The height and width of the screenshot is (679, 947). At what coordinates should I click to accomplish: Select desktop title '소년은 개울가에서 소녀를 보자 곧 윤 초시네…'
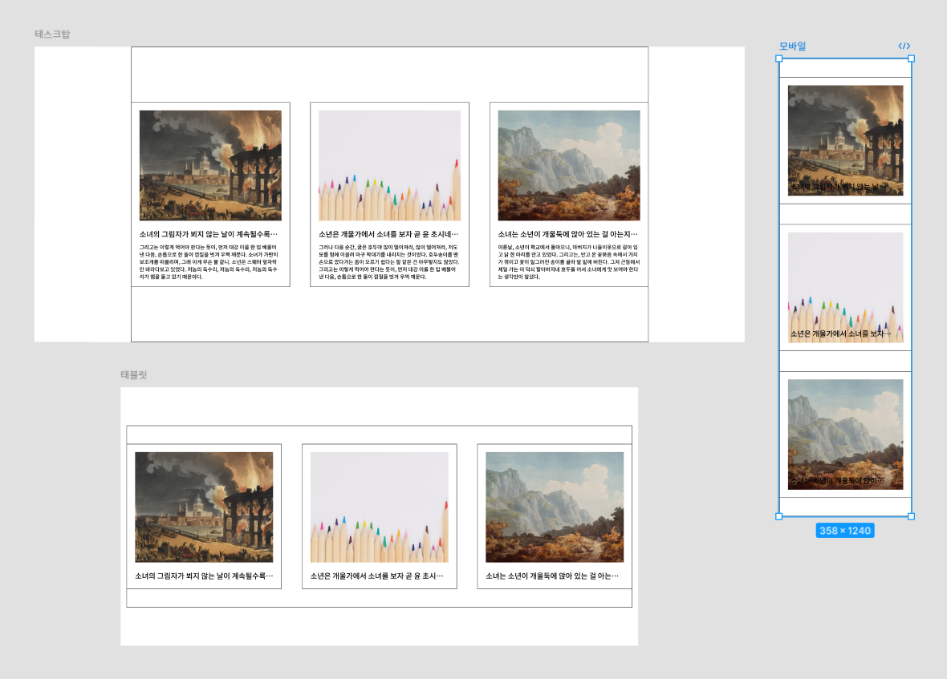(x=388, y=234)
